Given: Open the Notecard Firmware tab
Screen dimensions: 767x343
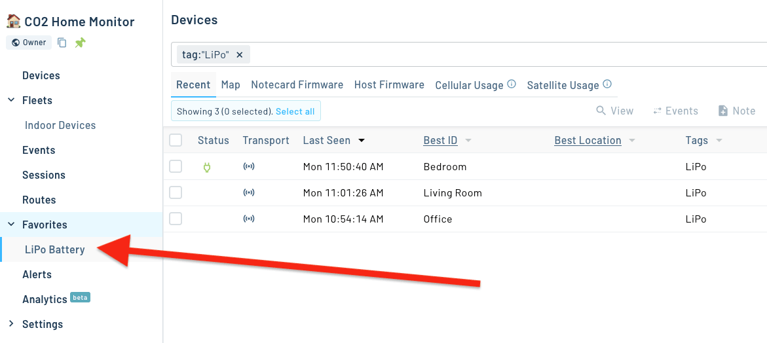Looking at the screenshot, I should pyautogui.click(x=297, y=84).
